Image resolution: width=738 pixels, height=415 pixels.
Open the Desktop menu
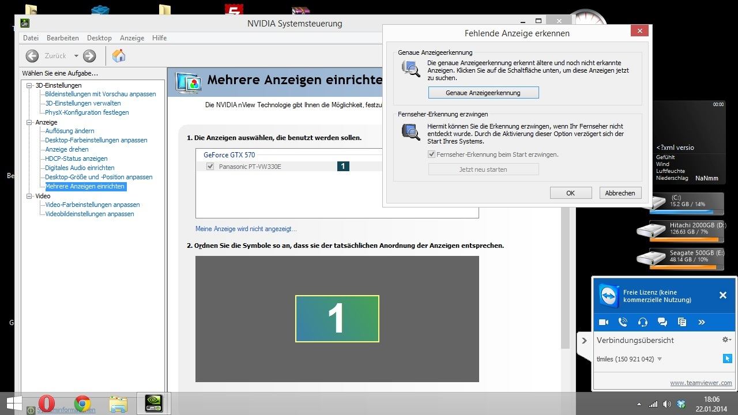[99, 38]
